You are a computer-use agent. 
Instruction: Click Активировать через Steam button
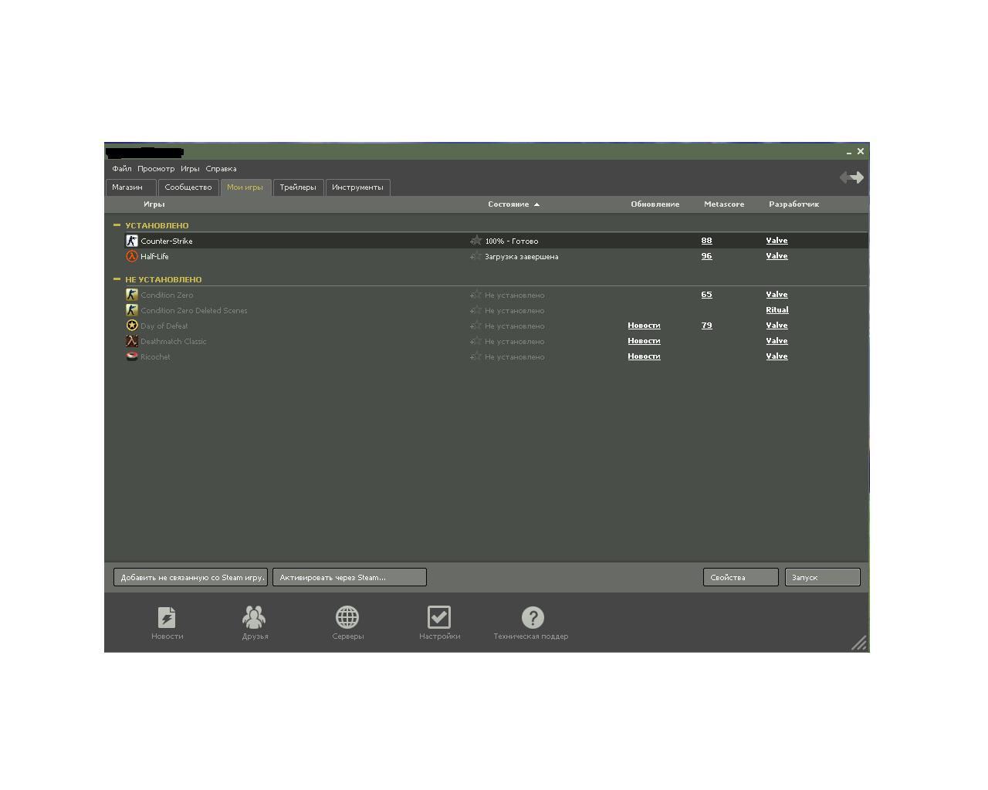pos(350,577)
